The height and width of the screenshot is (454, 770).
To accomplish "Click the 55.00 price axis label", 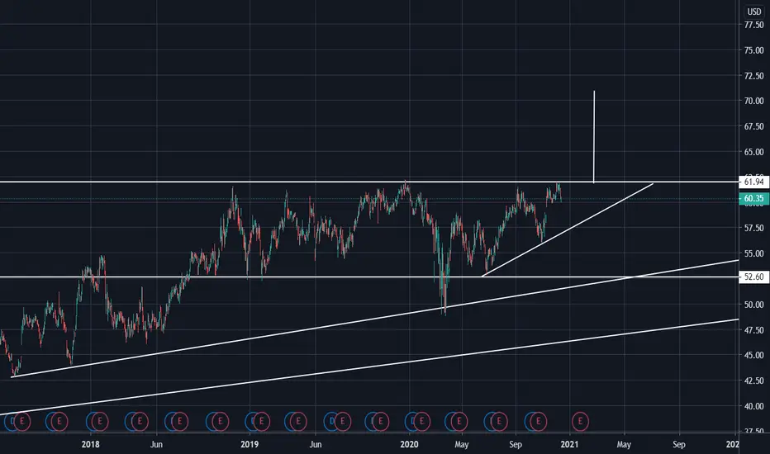I will click(753, 253).
